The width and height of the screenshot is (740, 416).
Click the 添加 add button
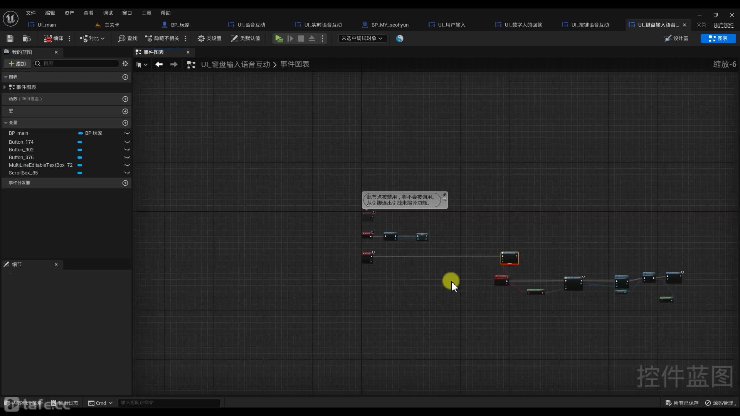point(17,64)
